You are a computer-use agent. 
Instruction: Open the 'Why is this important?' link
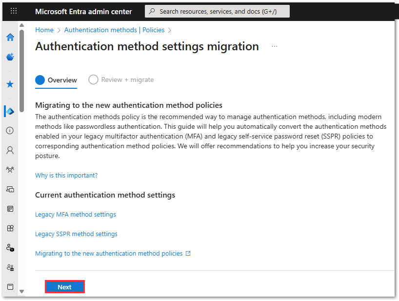coord(66,176)
